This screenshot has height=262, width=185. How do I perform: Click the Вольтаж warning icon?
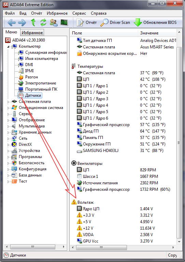point(74,202)
